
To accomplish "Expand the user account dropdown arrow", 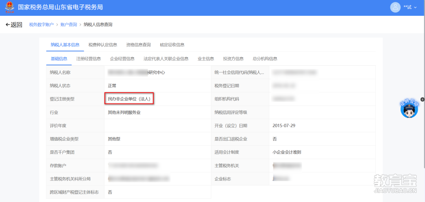I will 415,7.
